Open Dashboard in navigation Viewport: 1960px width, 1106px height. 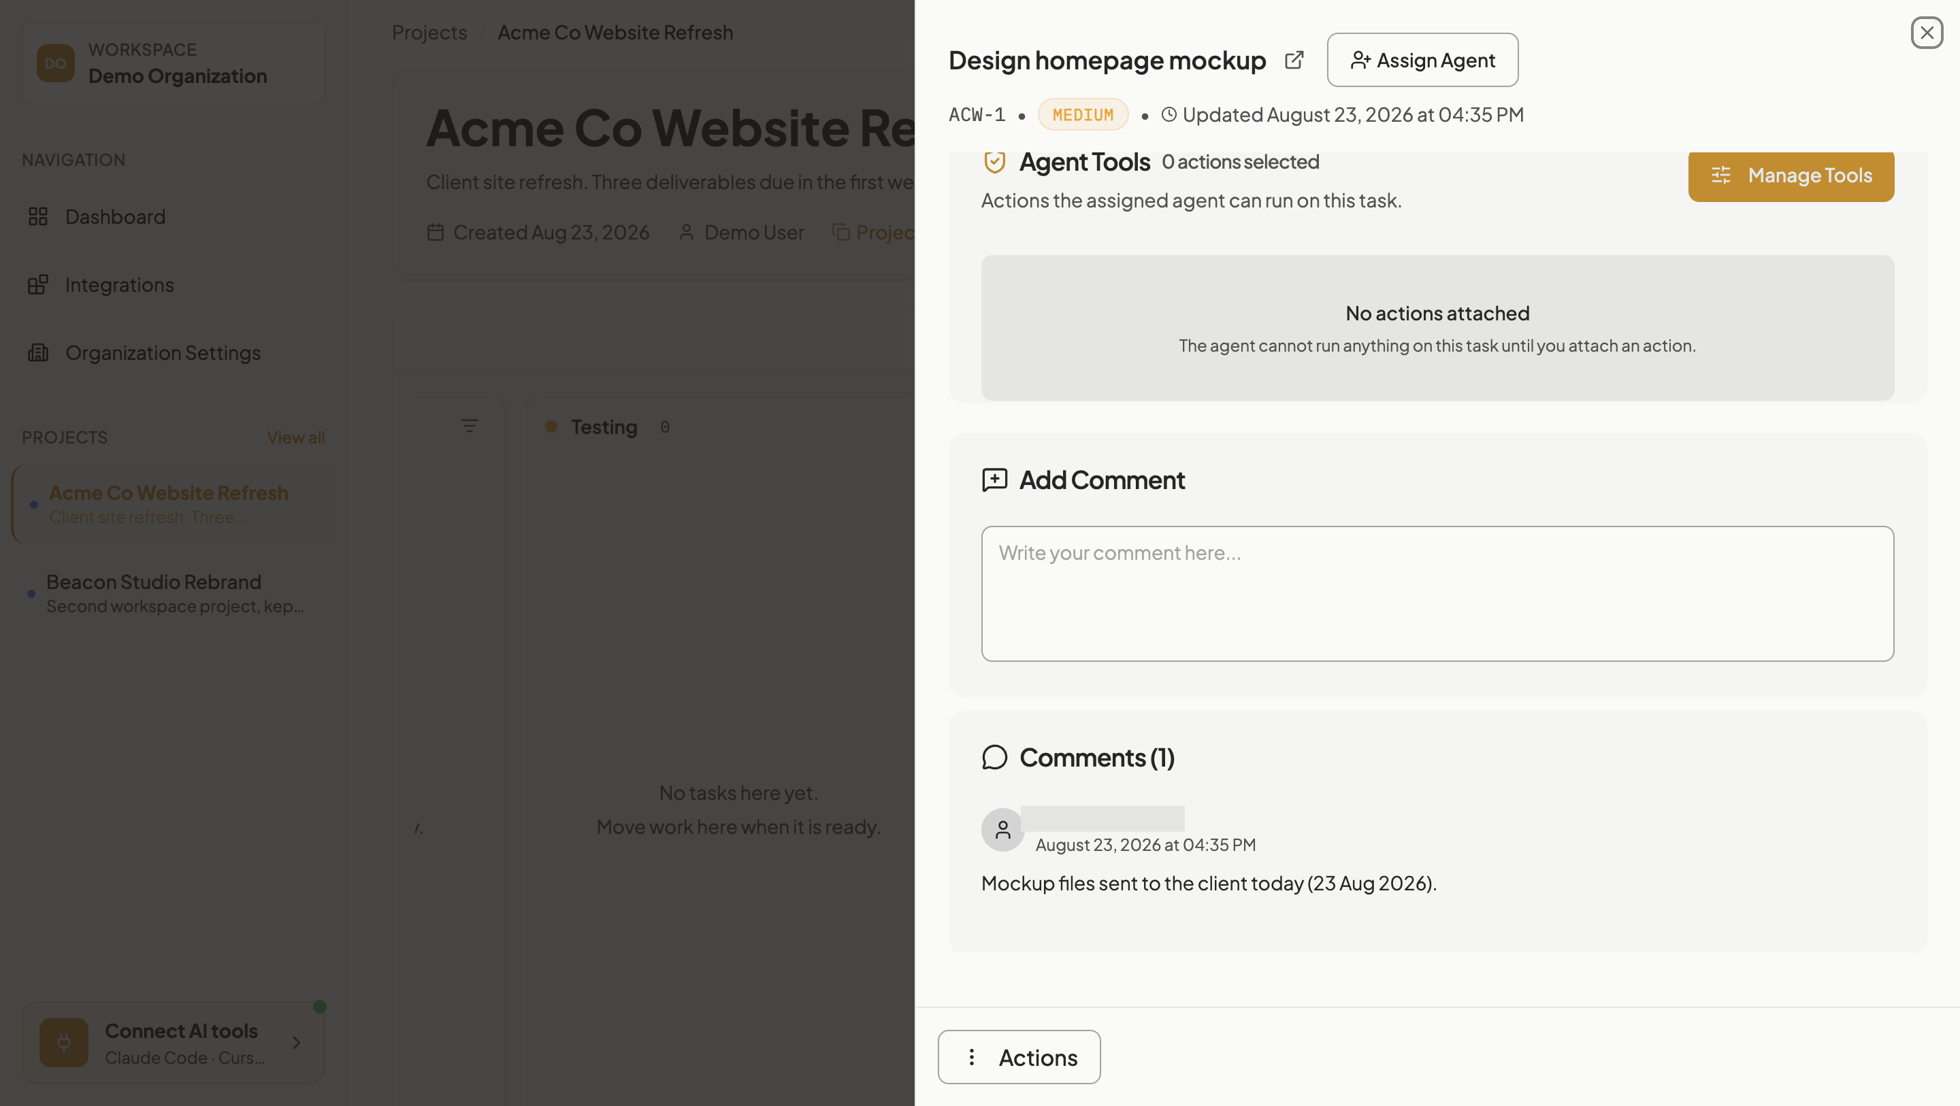coord(174,217)
